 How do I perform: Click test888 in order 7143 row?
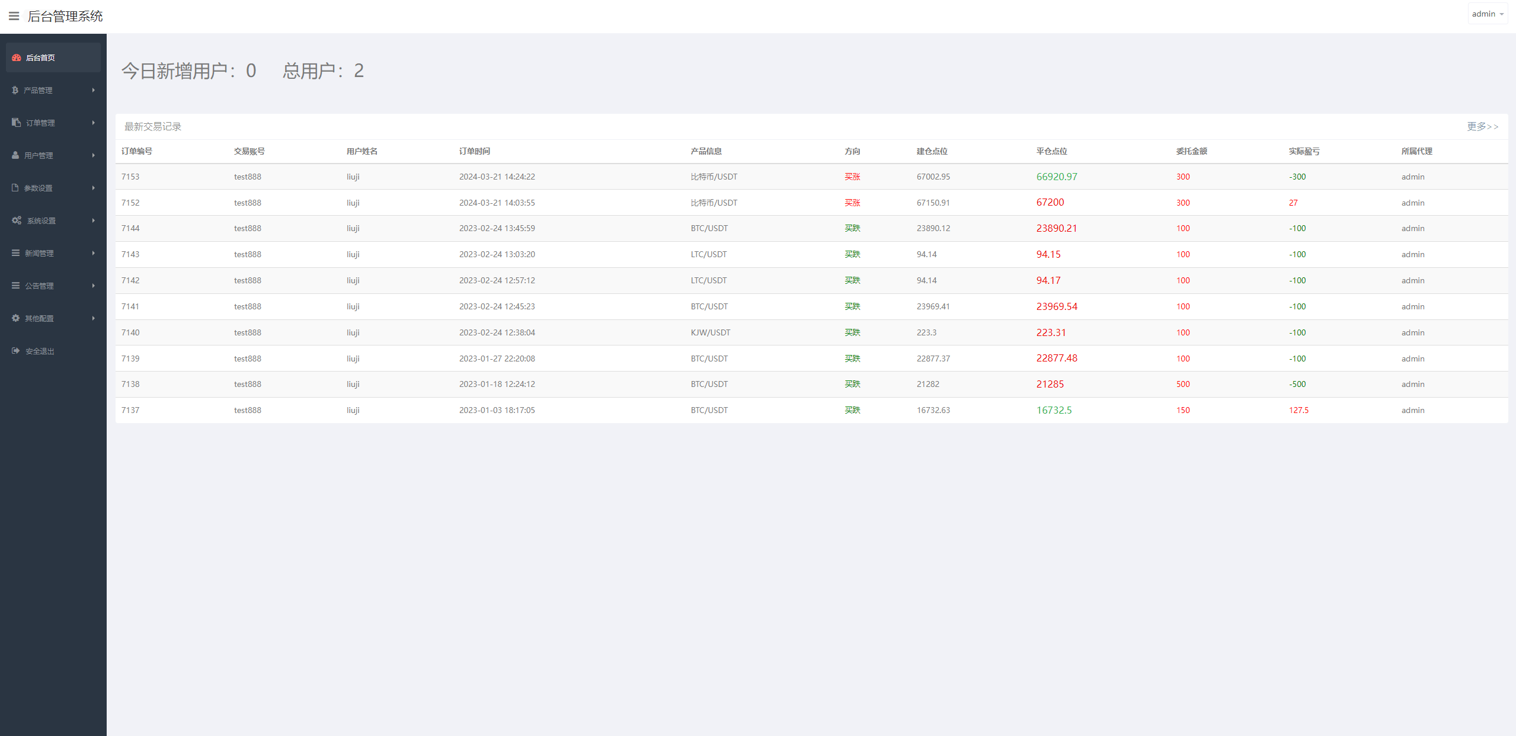247,254
